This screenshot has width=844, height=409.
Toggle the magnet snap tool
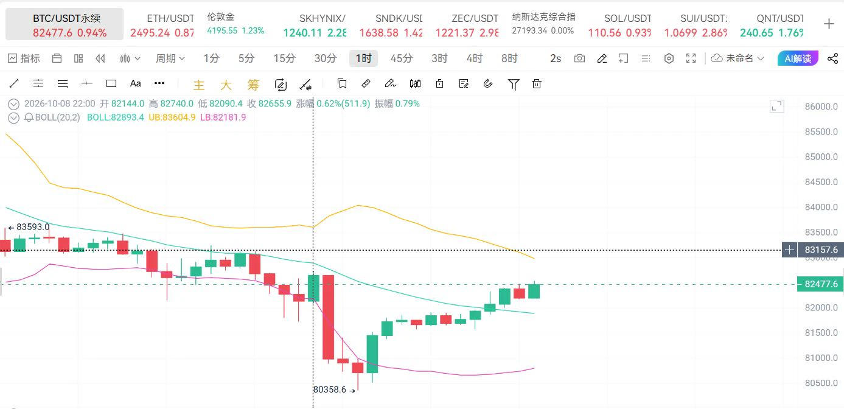pyautogui.click(x=487, y=83)
